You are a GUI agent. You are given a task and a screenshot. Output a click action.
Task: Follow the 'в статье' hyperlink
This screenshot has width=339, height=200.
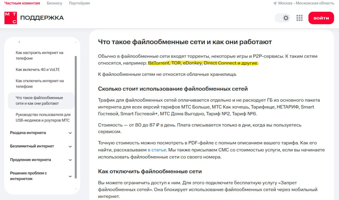point(157,150)
